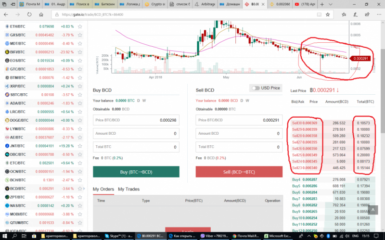The image size is (385, 240).
Task: Open browser home page
Action: pyautogui.click(x=41, y=14)
